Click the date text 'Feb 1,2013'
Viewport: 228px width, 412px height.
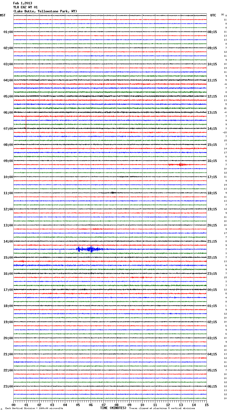[x=23, y=3]
